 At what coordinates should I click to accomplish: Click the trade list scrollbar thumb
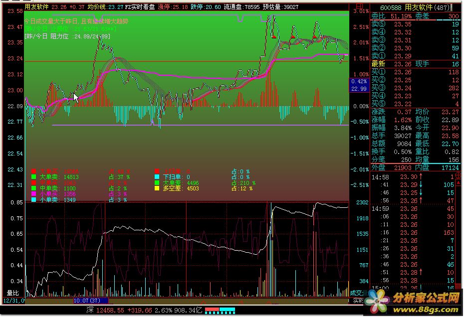(459, 286)
